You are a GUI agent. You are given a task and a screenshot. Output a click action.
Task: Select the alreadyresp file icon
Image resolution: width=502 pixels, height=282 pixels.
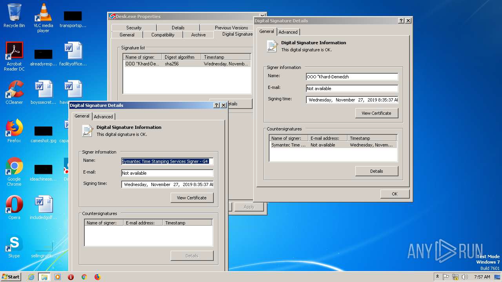[43, 57]
